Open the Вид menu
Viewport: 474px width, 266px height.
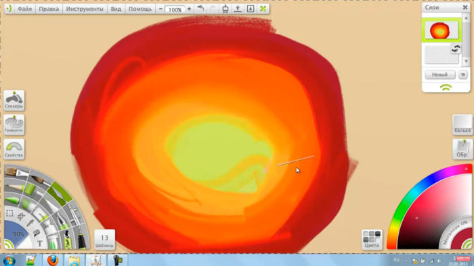tap(116, 9)
